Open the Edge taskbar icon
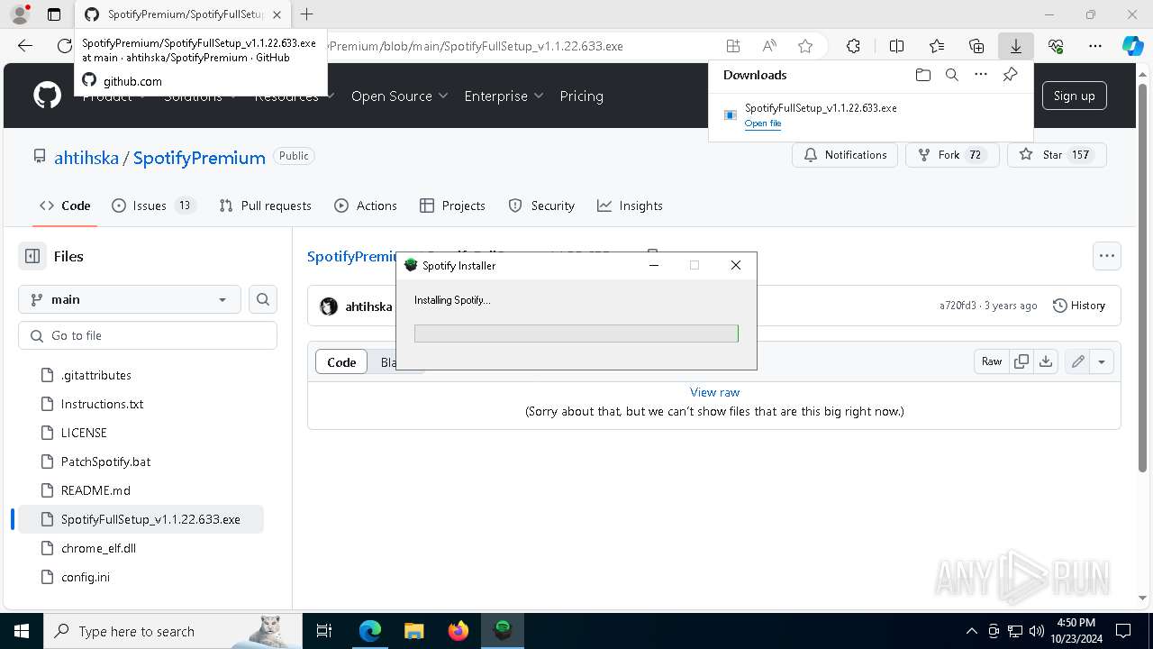The image size is (1153, 649). [370, 631]
